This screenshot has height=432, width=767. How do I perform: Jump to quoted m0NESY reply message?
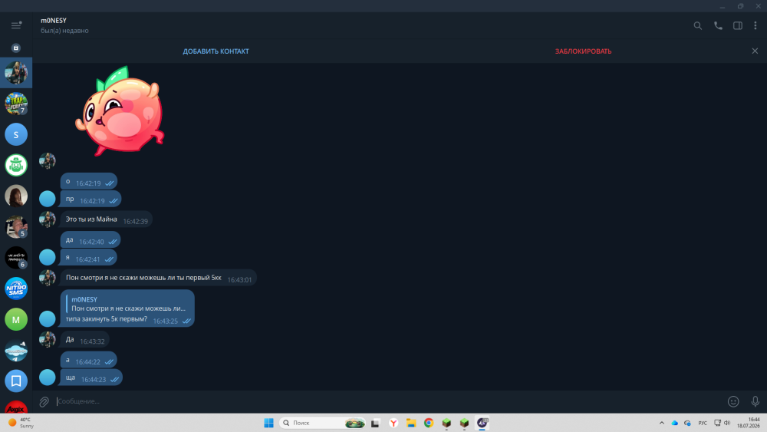[x=128, y=304]
